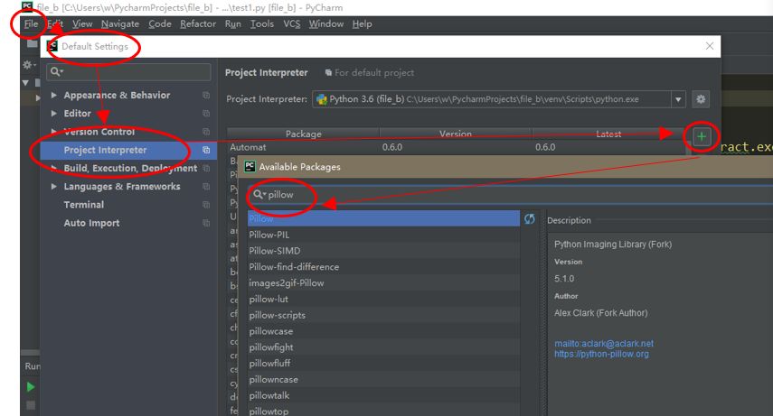The height and width of the screenshot is (416, 773).
Task: Click project-level icon beside Project Interpreter
Action: pos(206,150)
